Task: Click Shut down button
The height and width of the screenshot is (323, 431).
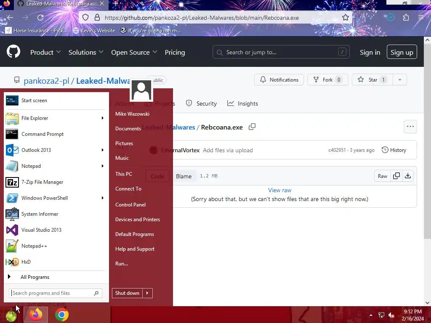Action: pyautogui.click(x=127, y=293)
